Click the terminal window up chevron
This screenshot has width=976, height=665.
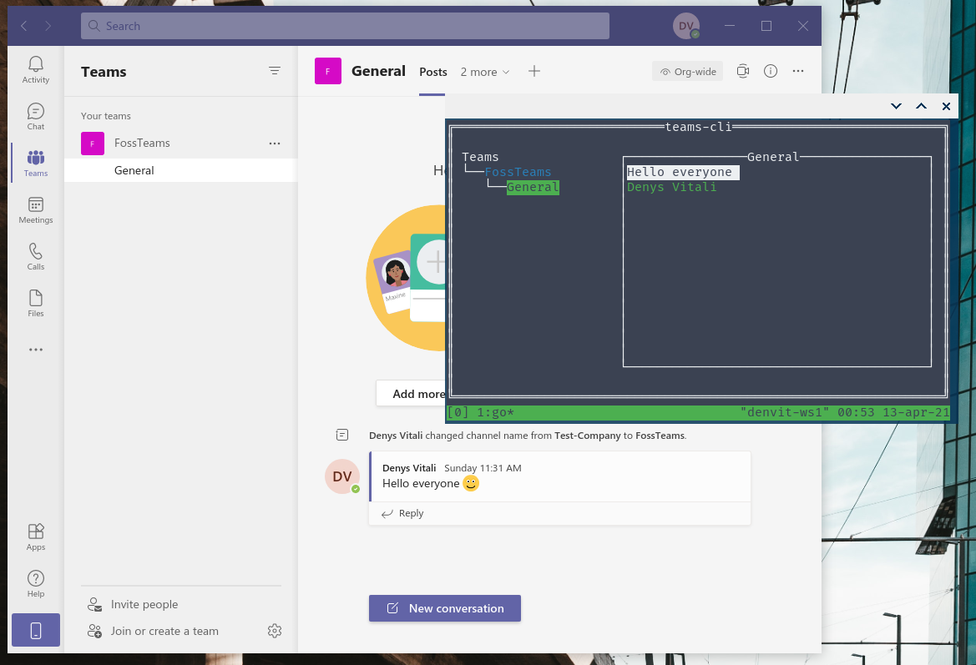pos(921,106)
